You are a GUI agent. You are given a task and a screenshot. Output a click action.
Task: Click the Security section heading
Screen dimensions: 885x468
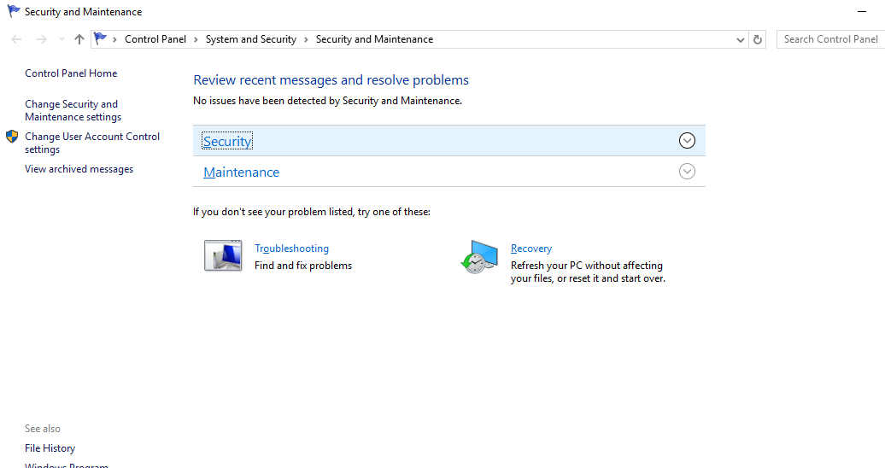coord(227,141)
